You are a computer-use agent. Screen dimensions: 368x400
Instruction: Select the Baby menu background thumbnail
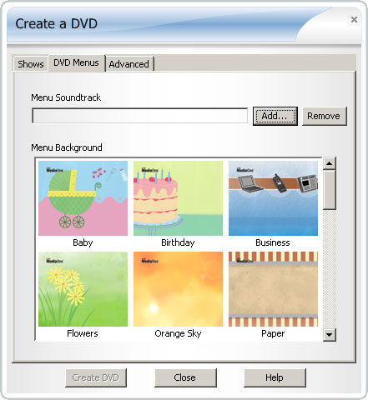click(83, 198)
